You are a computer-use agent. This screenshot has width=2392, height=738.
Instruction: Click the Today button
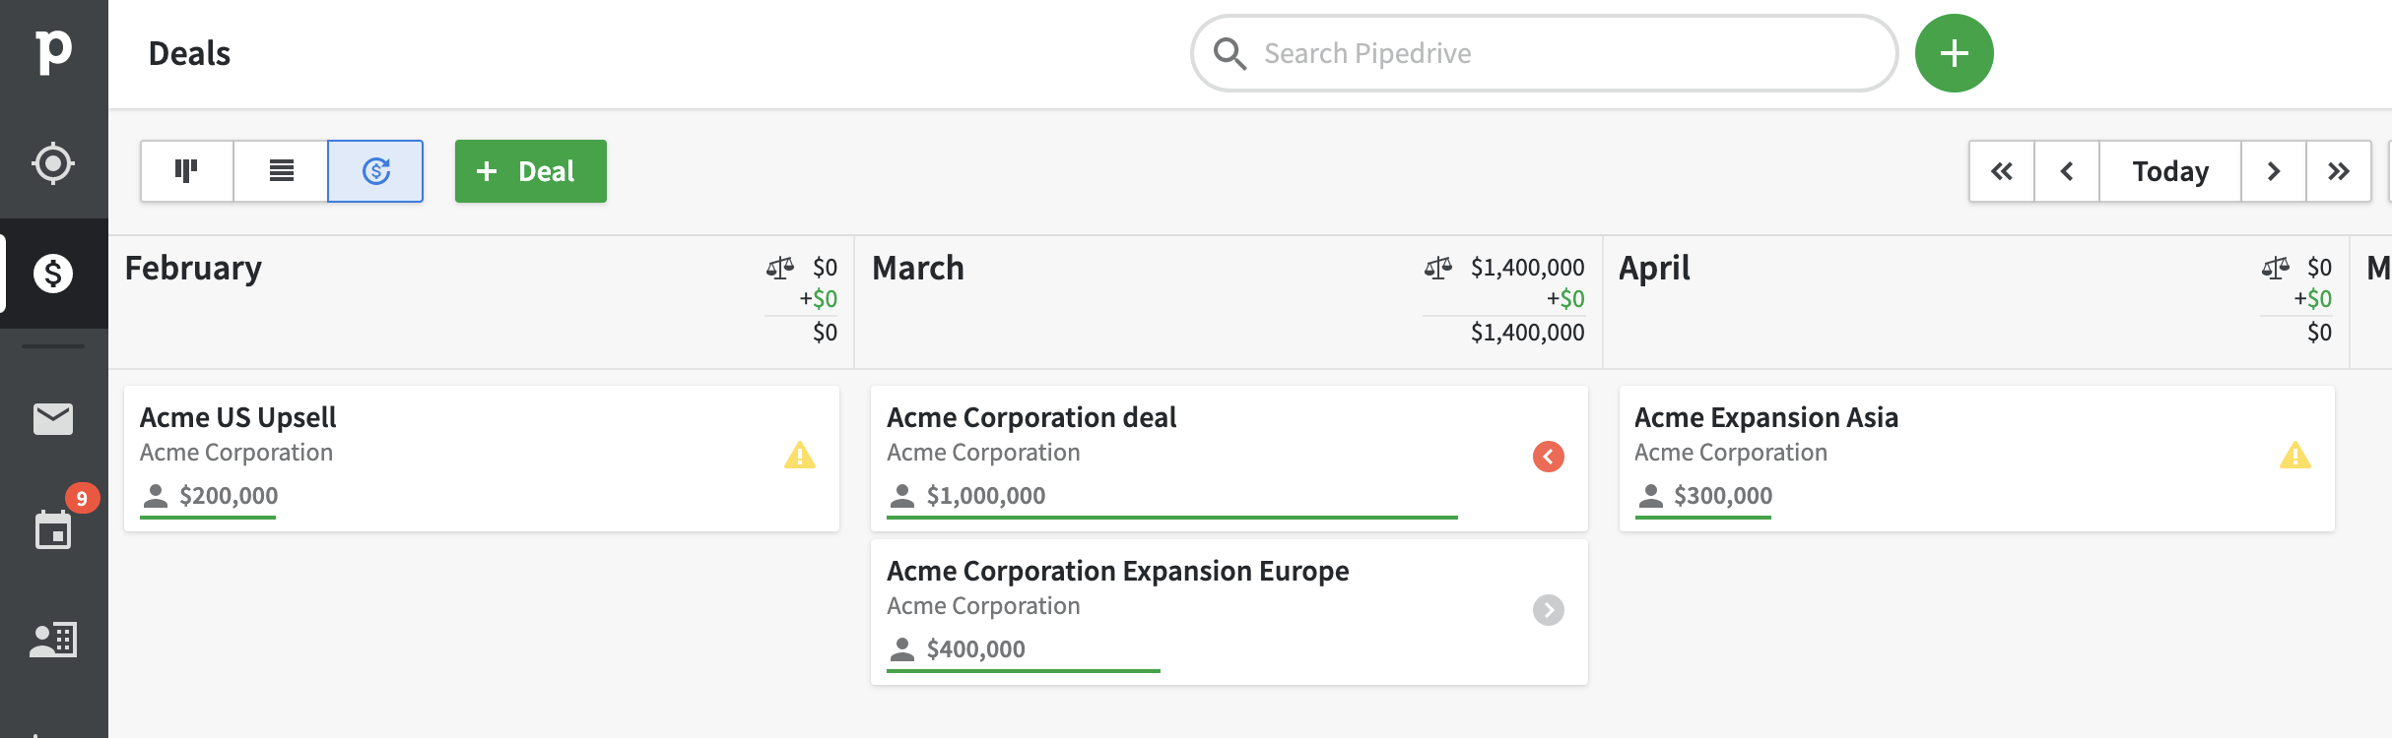2169,171
